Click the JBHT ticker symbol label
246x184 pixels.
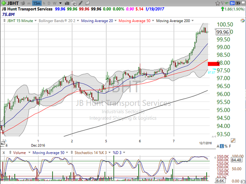click(x=13, y=3)
